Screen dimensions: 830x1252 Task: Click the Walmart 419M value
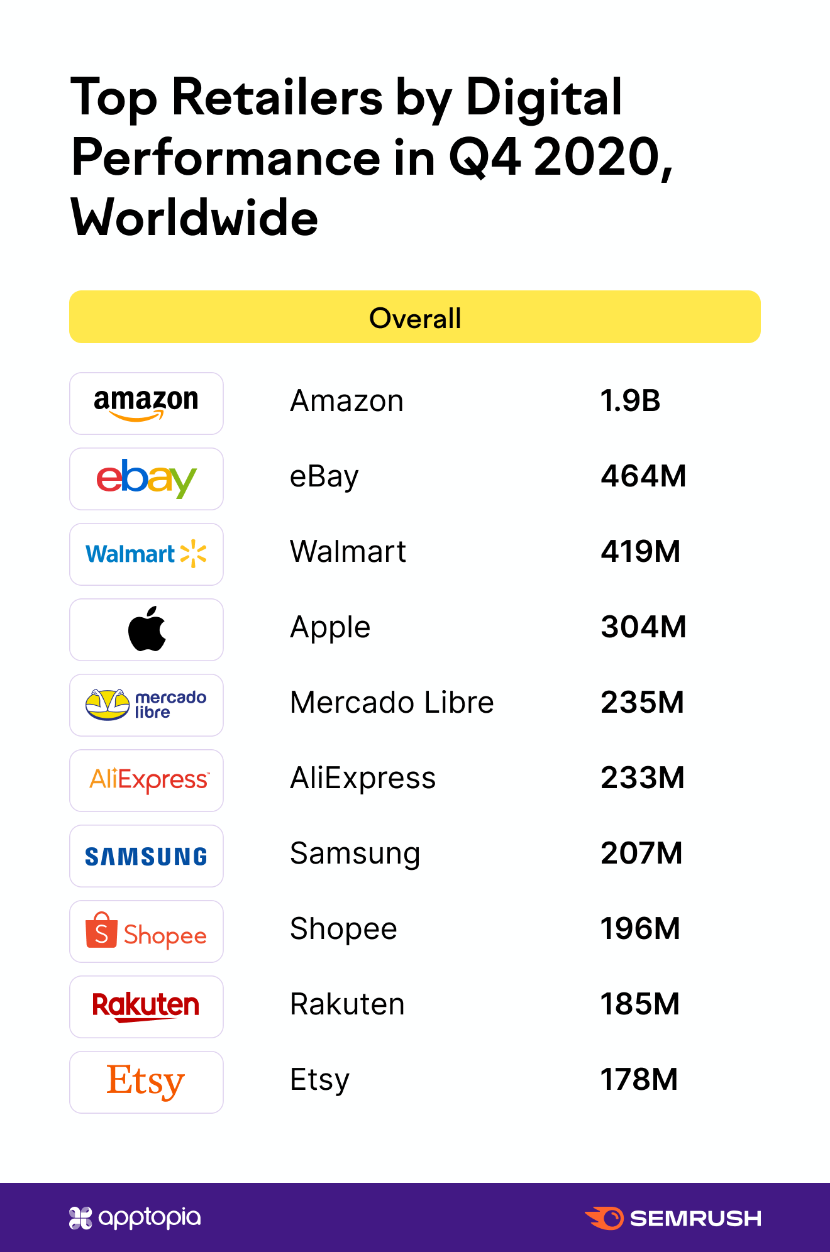(x=641, y=552)
